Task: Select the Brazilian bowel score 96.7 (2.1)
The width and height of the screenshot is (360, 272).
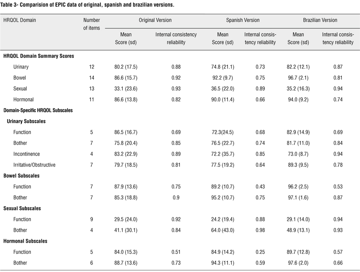Action: 298,78
